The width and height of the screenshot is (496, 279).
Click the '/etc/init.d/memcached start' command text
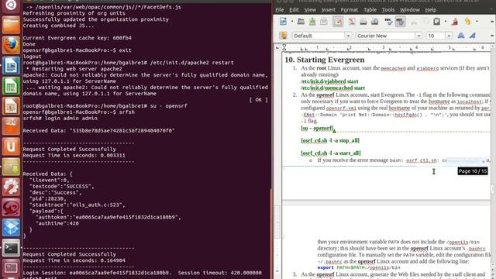point(332,88)
